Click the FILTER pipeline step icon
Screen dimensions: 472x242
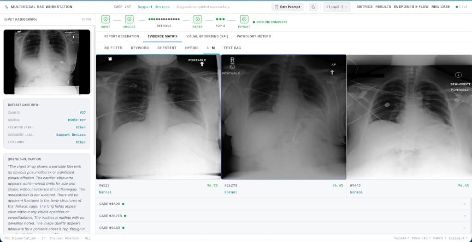pyautogui.click(x=197, y=19)
